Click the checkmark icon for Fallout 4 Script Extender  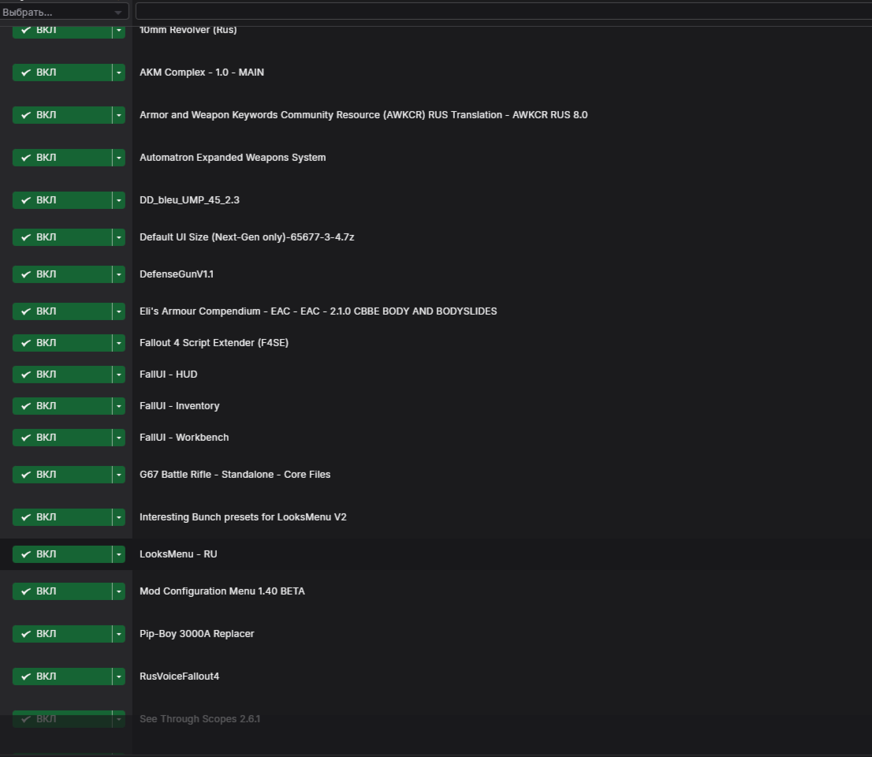(26, 343)
